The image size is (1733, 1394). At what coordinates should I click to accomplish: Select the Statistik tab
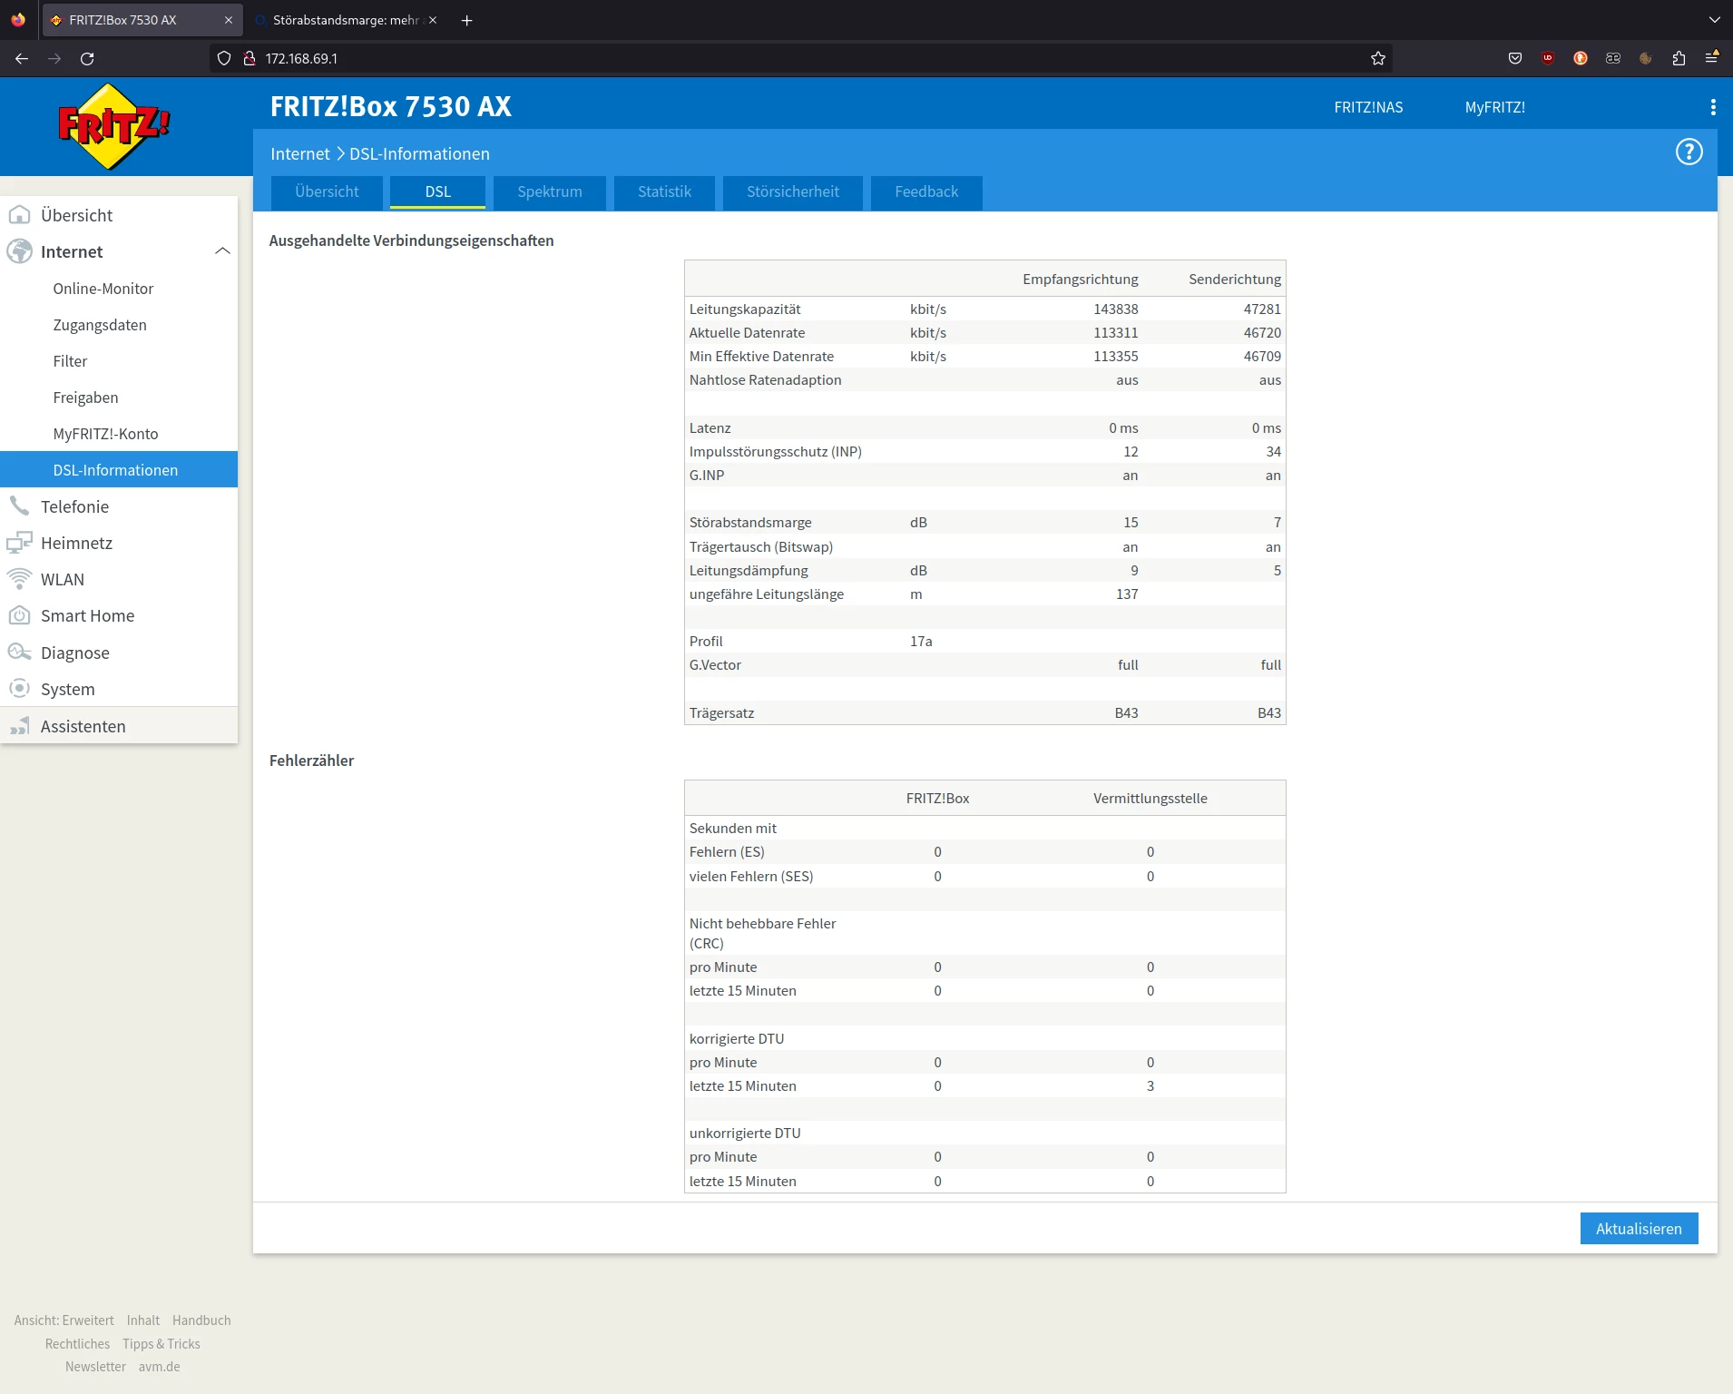(x=664, y=192)
